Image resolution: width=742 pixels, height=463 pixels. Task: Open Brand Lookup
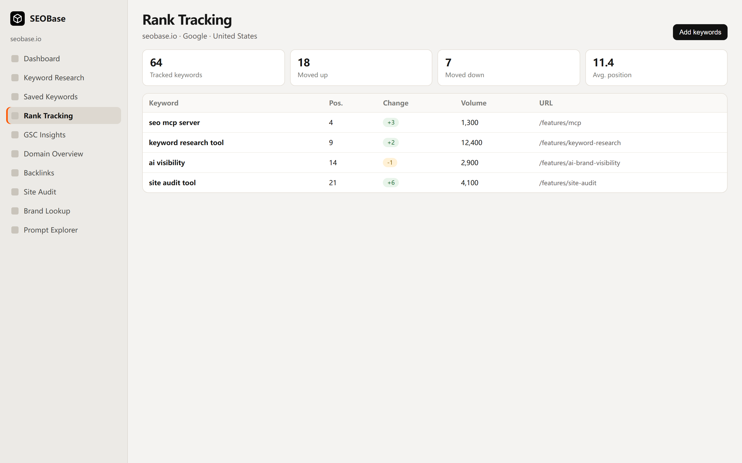click(63, 211)
